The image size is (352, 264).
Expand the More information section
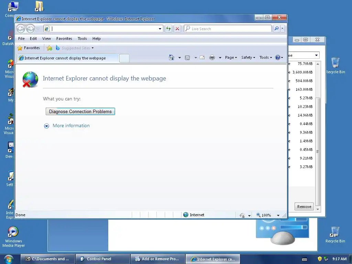coord(67,126)
